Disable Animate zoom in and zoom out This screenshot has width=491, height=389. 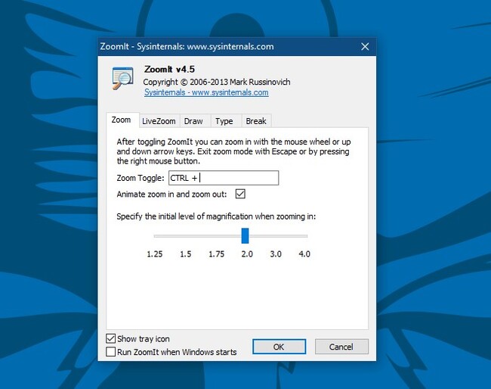point(241,194)
